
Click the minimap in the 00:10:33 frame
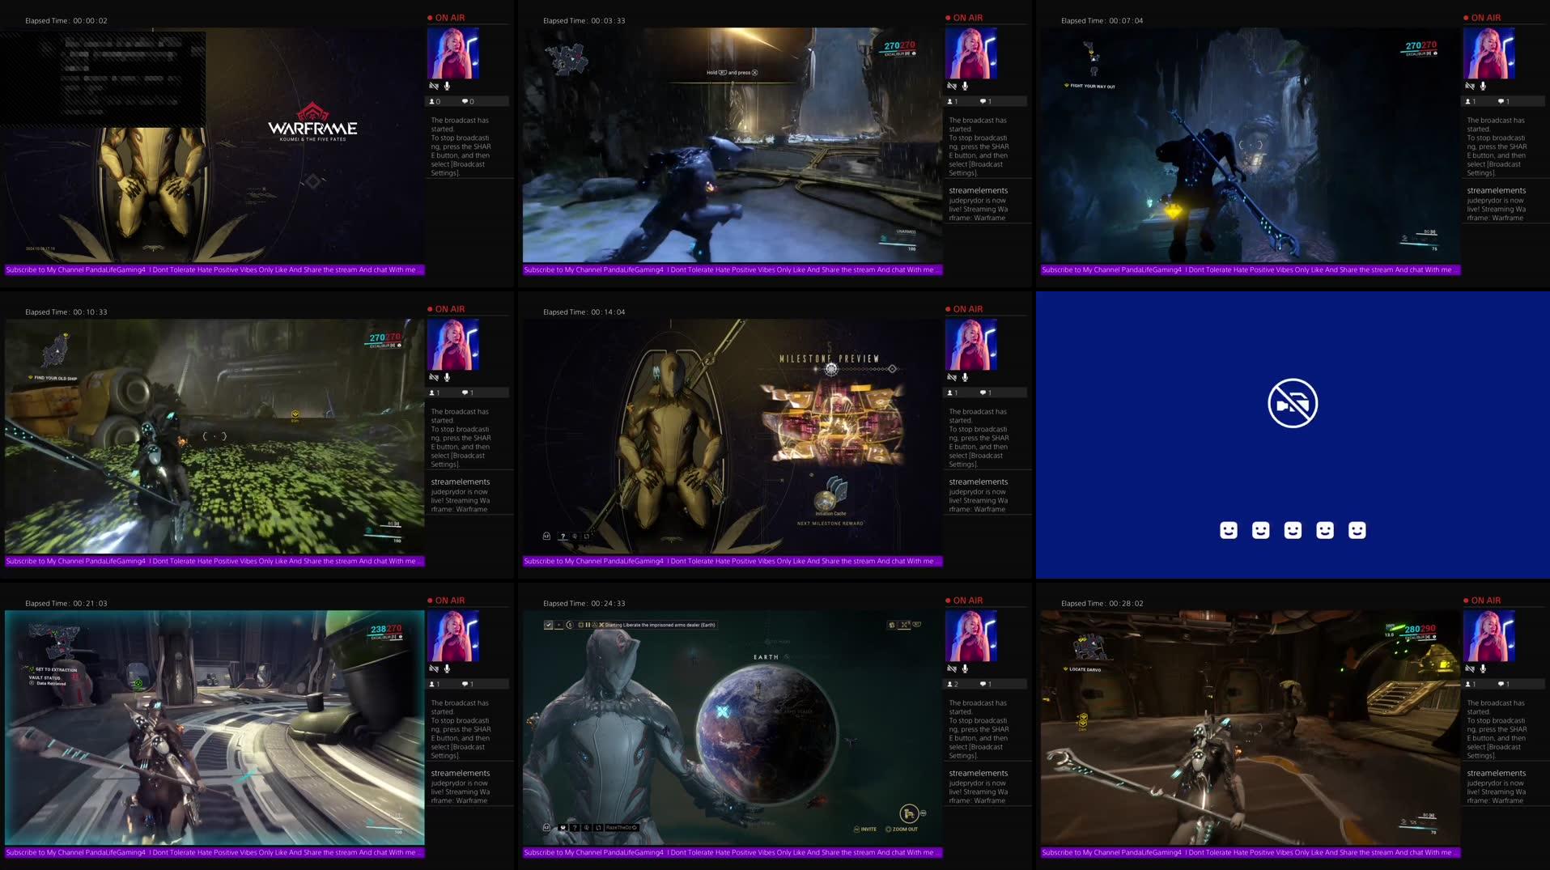pos(55,350)
